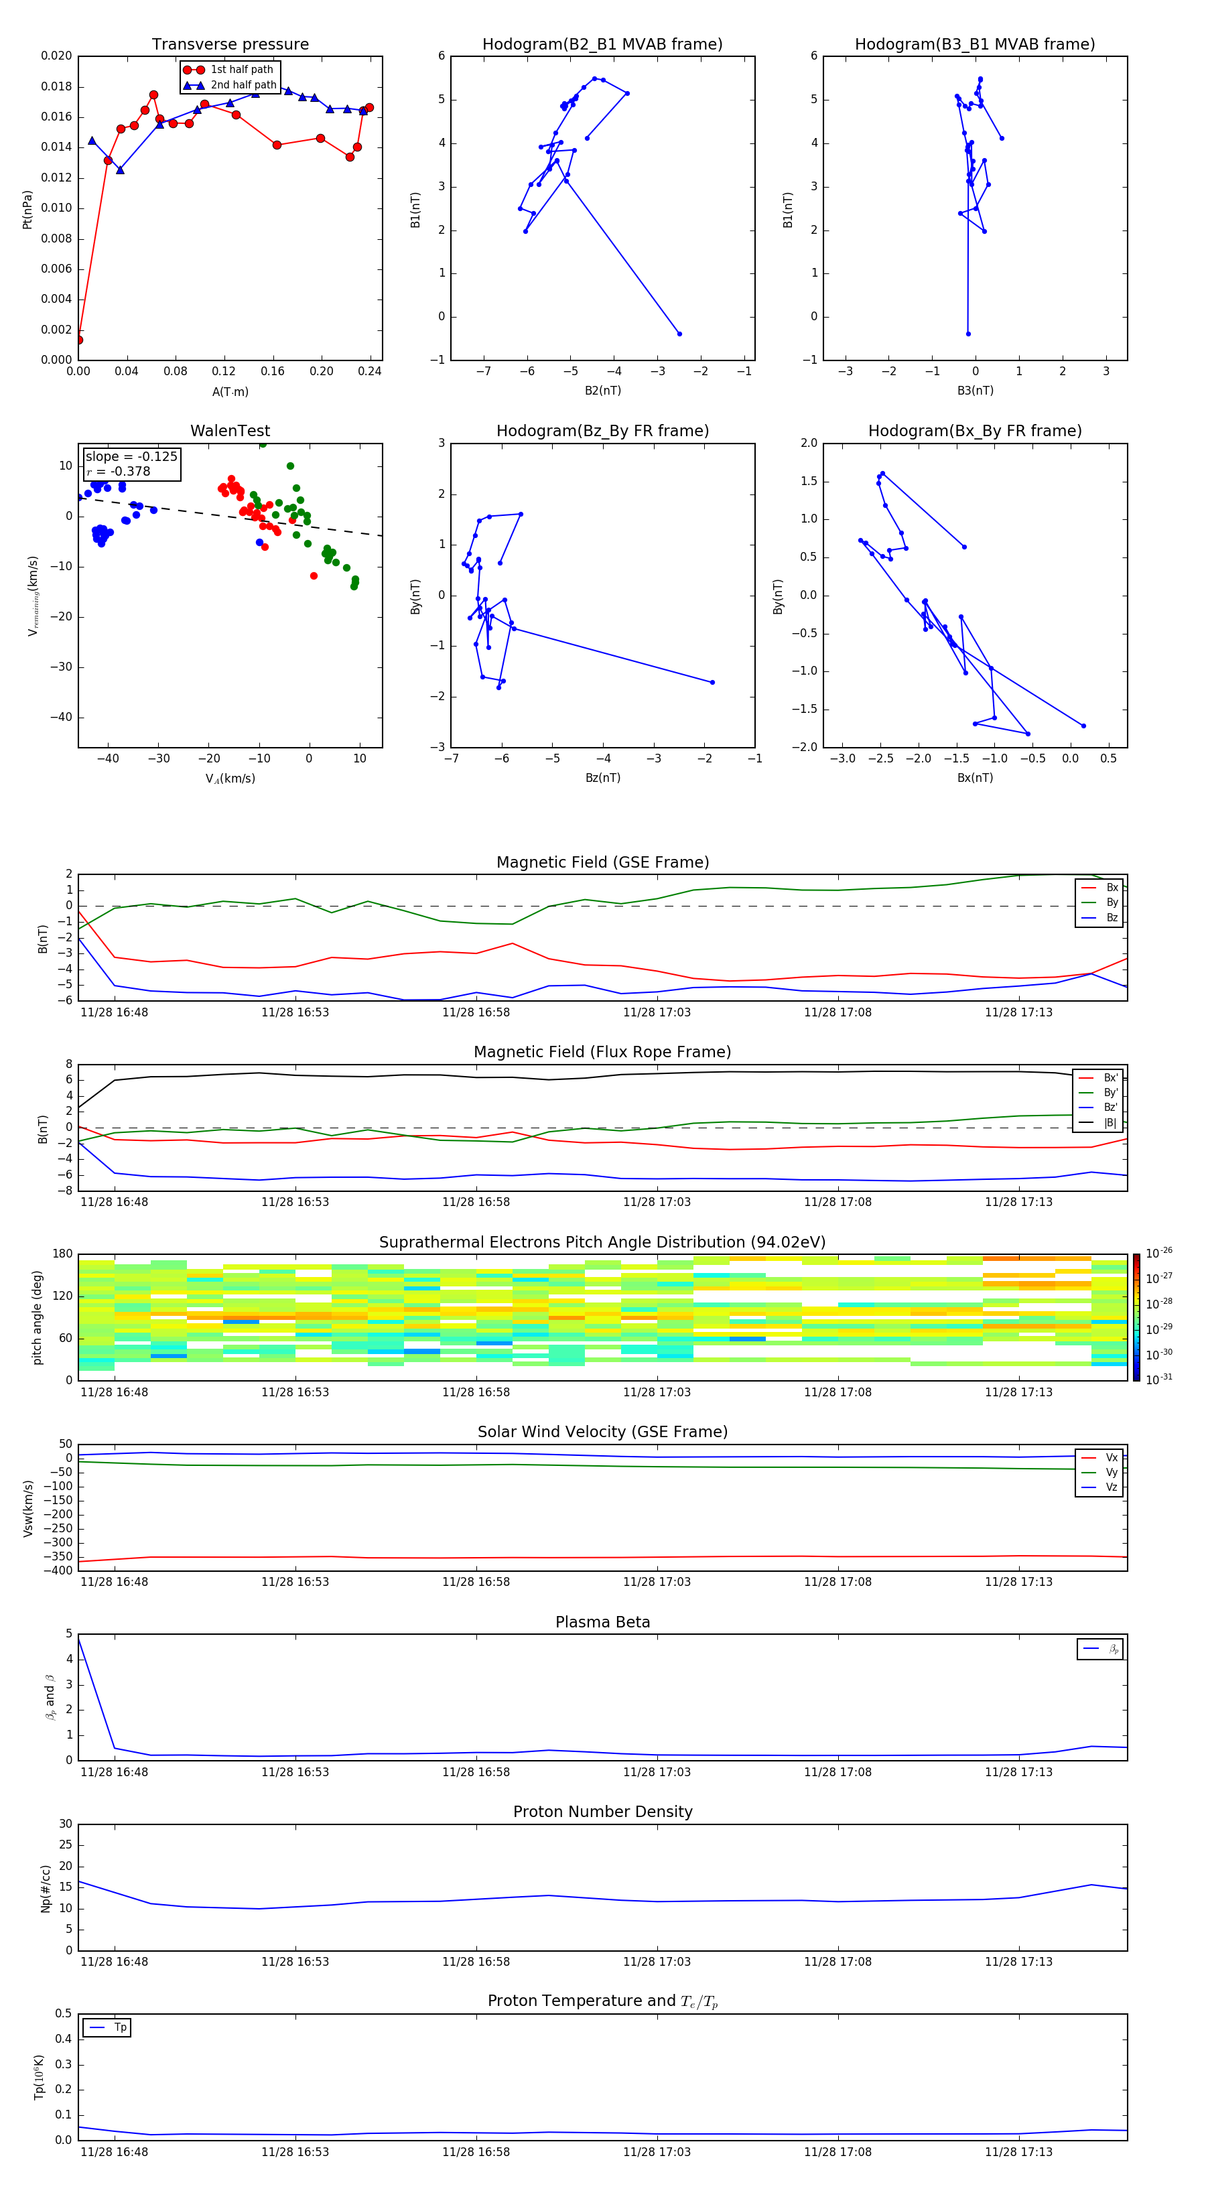1206x2211 pixels.
Task: Click the 'By' legend entry in GSE panel
Action: click(1100, 902)
